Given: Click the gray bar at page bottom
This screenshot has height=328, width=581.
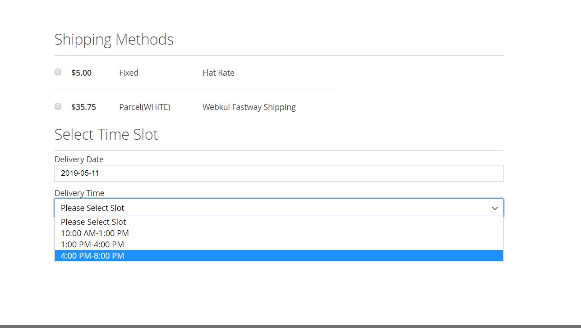Looking at the screenshot, I should [x=290, y=326].
